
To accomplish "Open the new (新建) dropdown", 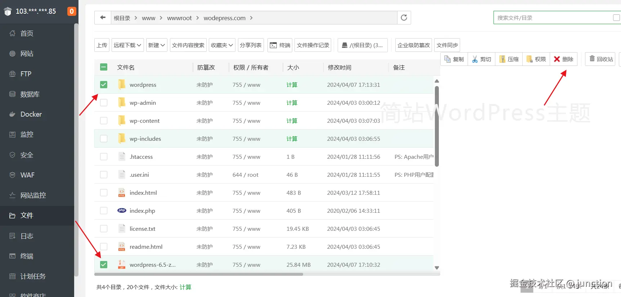I will (x=157, y=45).
